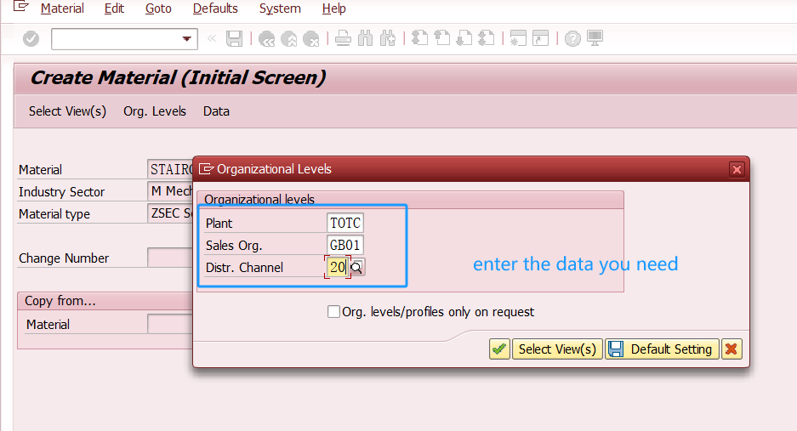Open search help for Distr. Channel
Viewport: 797px width, 431px height.
click(x=358, y=268)
